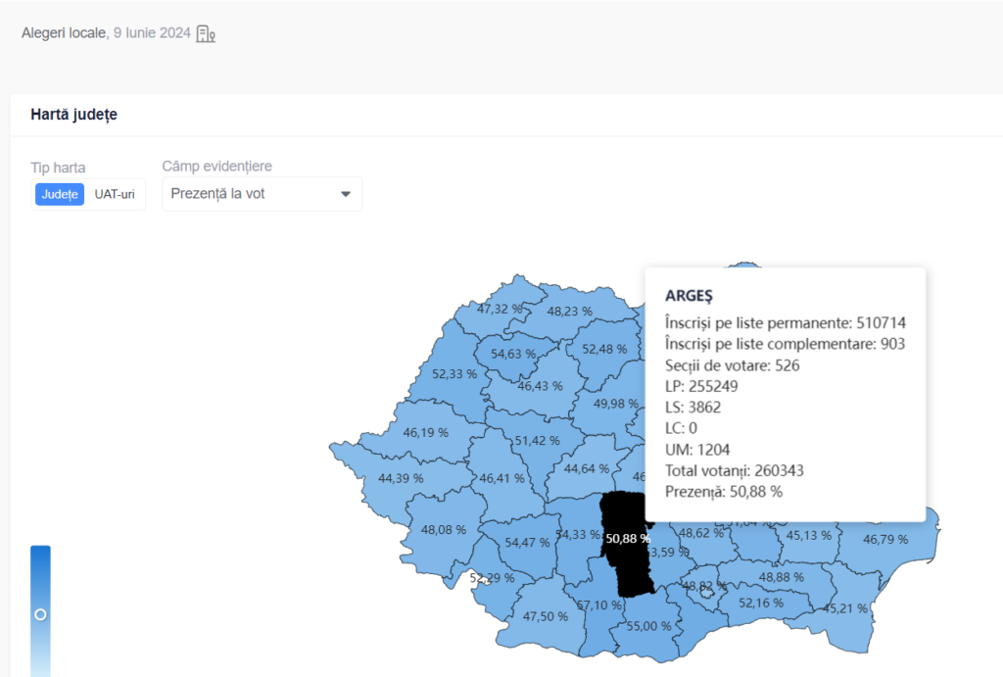Click the dropdown arrow next to Prezență la vot
The width and height of the screenshot is (1003, 677).
click(x=345, y=194)
